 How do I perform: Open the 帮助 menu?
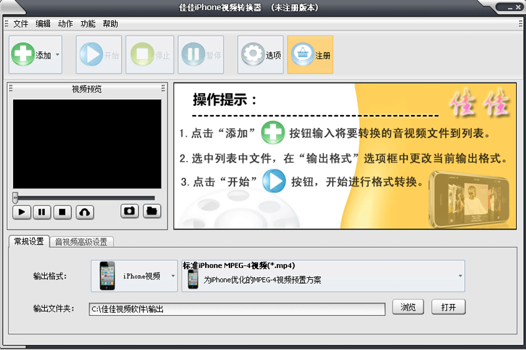tap(110, 24)
